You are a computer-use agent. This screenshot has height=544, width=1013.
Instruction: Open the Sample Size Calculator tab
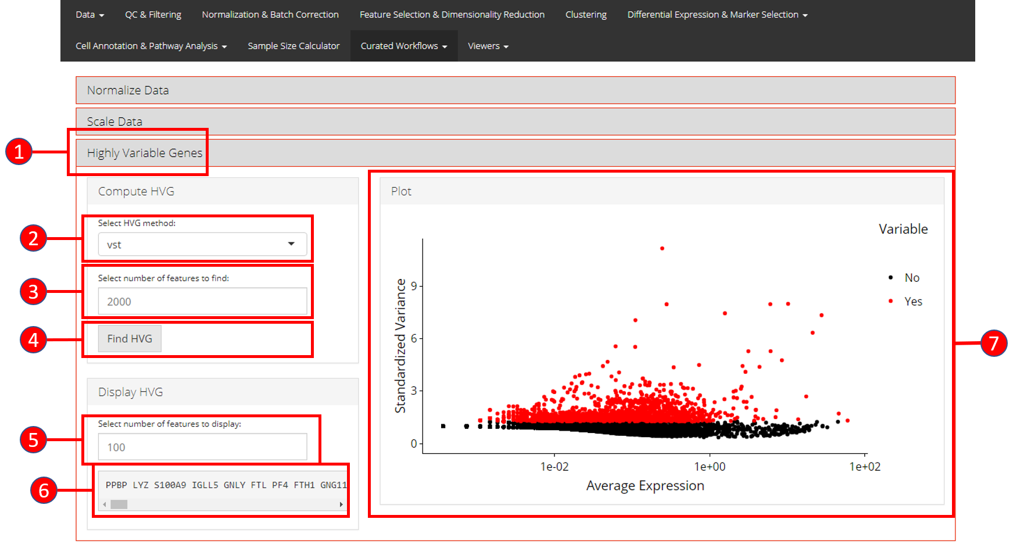coord(293,46)
